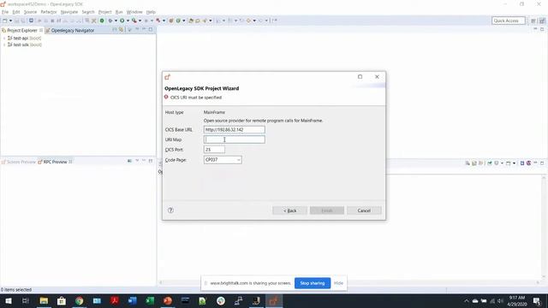Click the Cancel button in wizard
Viewport: 548px width, 308px height.
(x=364, y=210)
